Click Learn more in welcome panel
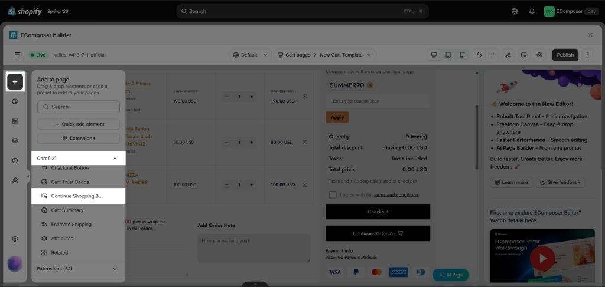605x287 pixels. click(x=511, y=182)
